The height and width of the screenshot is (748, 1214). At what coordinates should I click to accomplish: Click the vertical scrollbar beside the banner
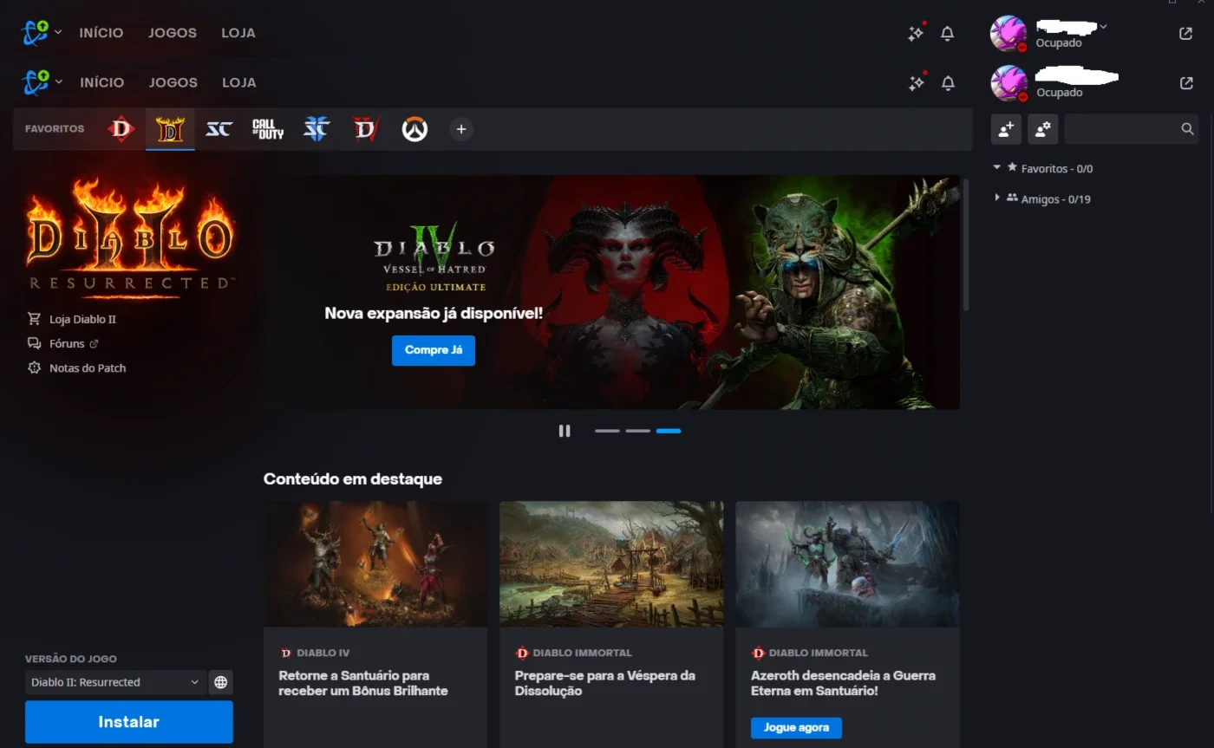[966, 244]
